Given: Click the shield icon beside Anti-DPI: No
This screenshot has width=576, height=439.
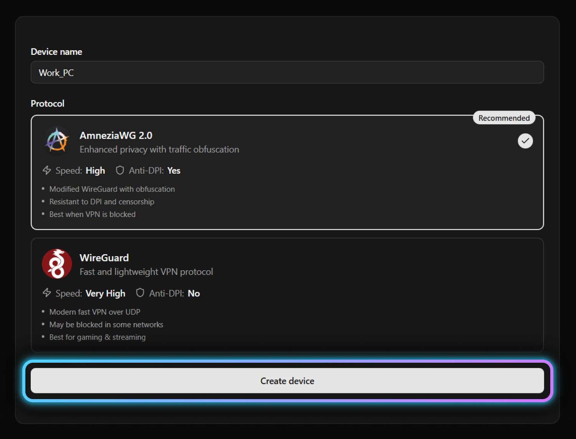Looking at the screenshot, I should (x=140, y=293).
